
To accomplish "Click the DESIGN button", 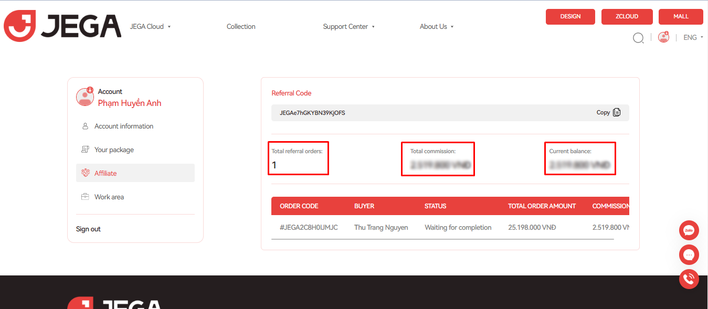I will click(570, 17).
